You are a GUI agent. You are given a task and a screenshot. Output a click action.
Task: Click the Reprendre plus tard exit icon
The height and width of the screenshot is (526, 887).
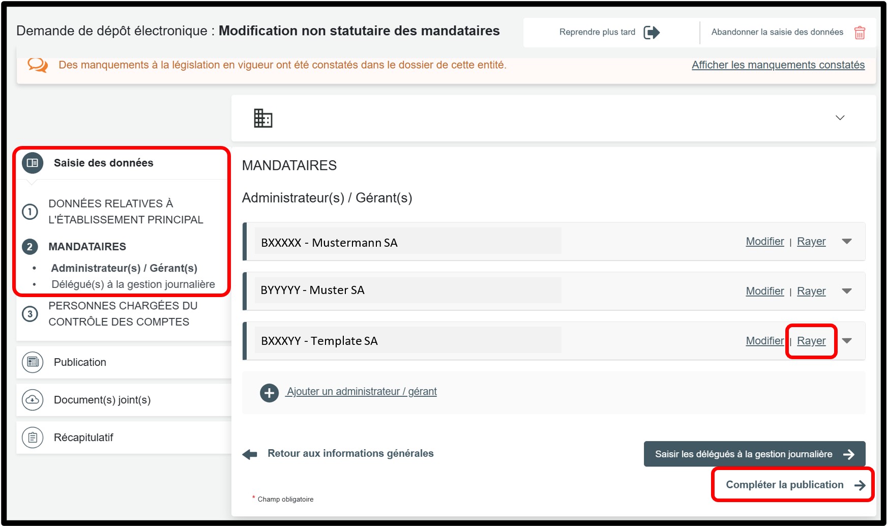(652, 33)
